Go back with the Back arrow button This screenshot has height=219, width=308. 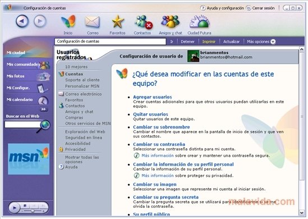point(22,21)
